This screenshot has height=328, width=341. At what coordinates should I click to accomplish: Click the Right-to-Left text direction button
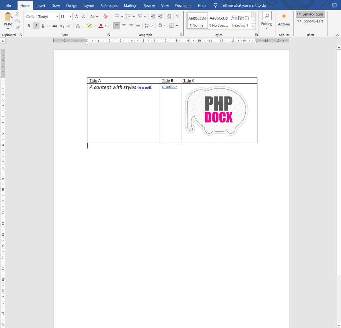point(310,21)
